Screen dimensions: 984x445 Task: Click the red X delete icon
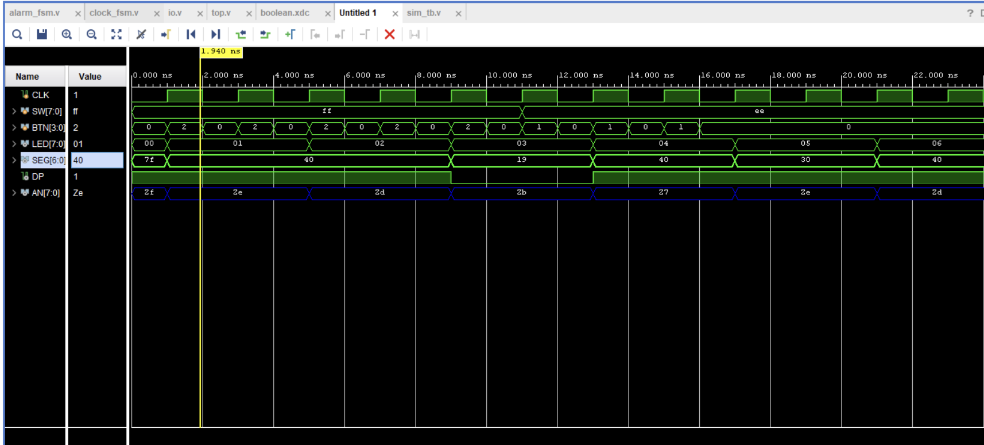pos(389,34)
